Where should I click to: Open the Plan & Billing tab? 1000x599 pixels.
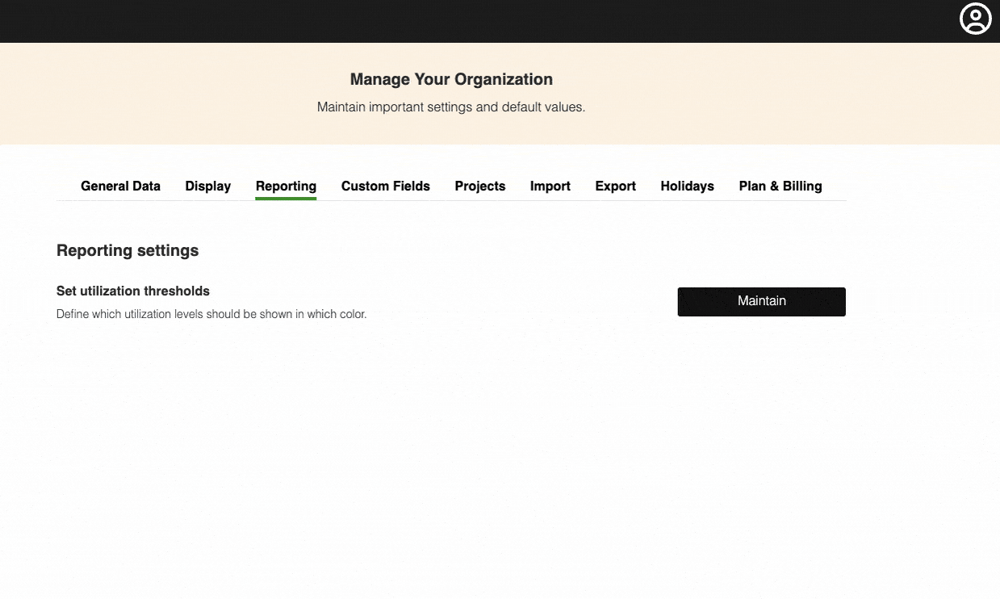tap(780, 186)
